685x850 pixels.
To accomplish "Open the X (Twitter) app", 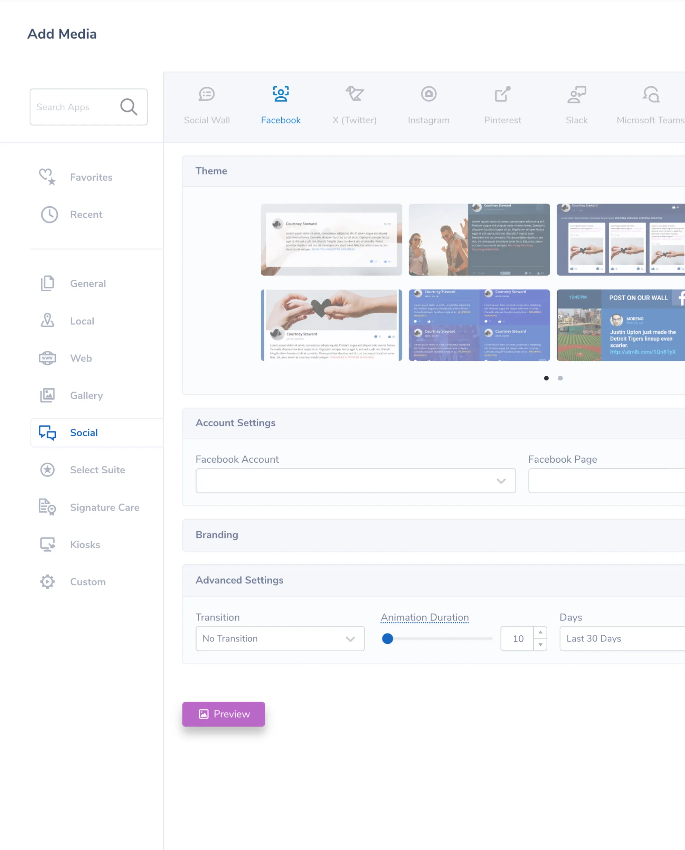I will [x=354, y=106].
